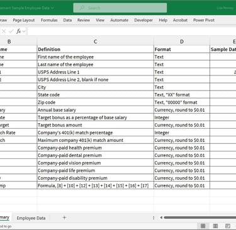Select cell 'USPS Address Line 2, blank if none'

click(96, 80)
